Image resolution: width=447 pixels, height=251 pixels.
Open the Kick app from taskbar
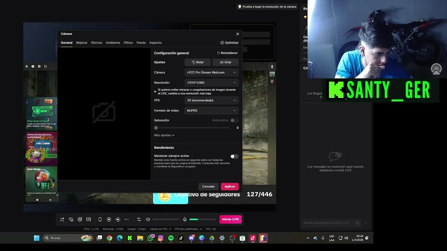pos(130,238)
